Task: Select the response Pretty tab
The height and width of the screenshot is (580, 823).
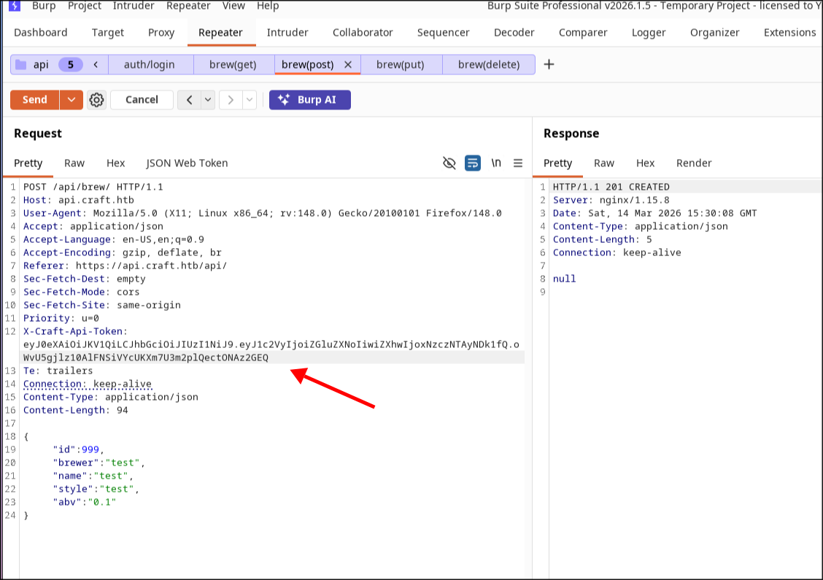Action: [x=558, y=163]
